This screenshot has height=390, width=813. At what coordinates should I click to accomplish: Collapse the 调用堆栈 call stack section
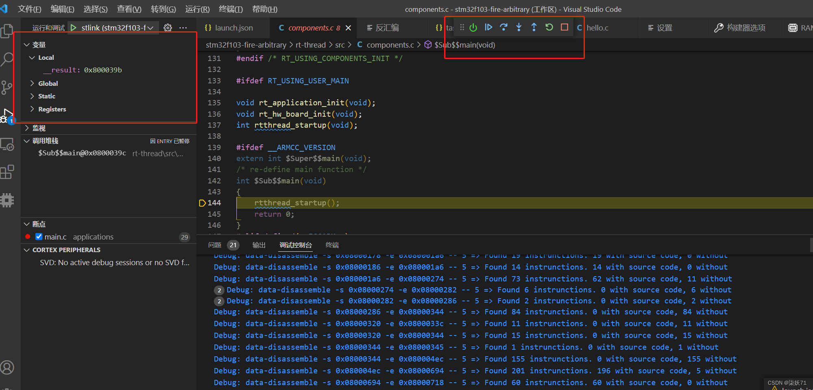(27, 141)
